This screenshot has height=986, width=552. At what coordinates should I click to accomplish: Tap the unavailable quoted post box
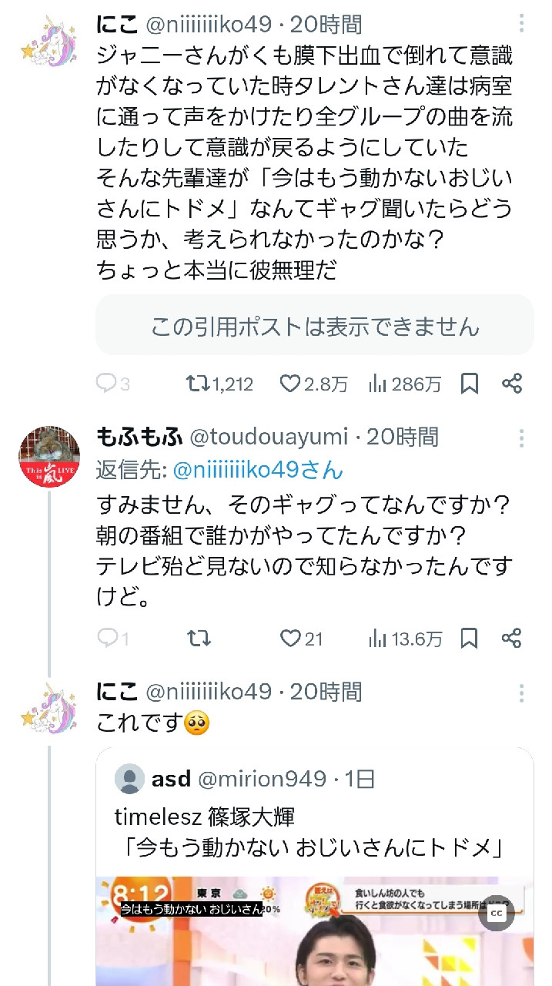pyautogui.click(x=314, y=326)
